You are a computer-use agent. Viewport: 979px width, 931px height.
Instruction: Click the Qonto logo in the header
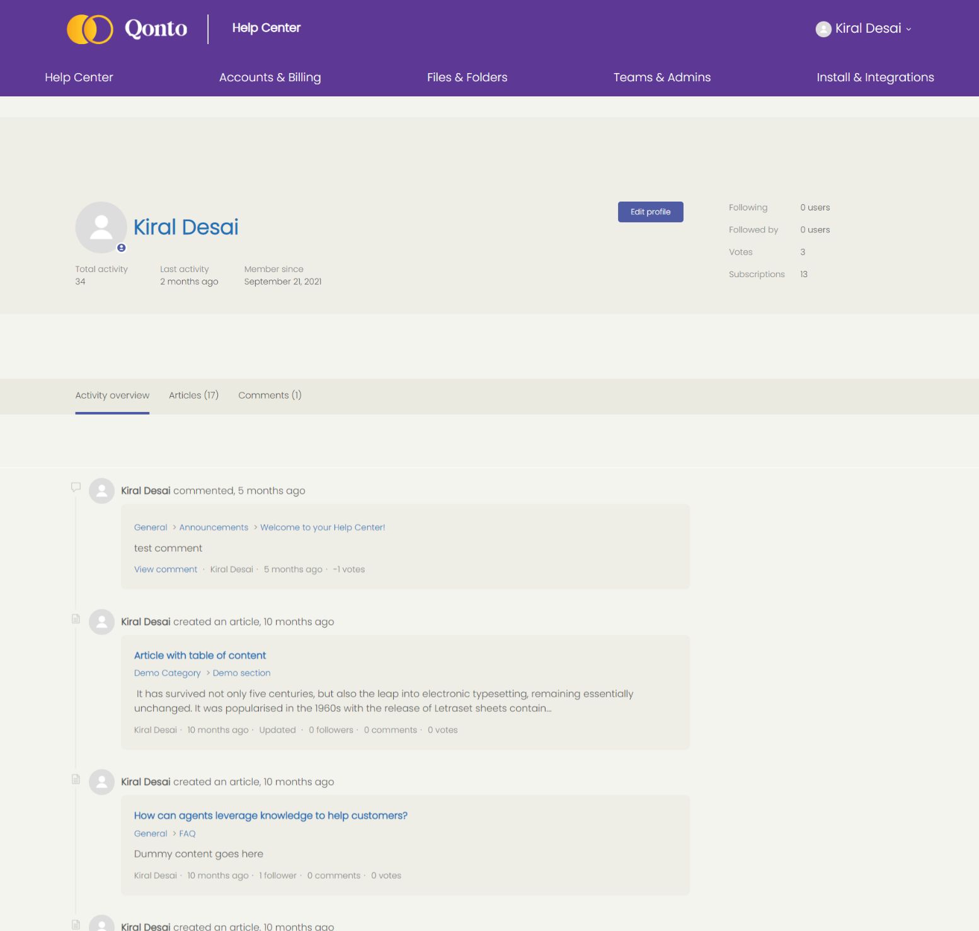(127, 29)
